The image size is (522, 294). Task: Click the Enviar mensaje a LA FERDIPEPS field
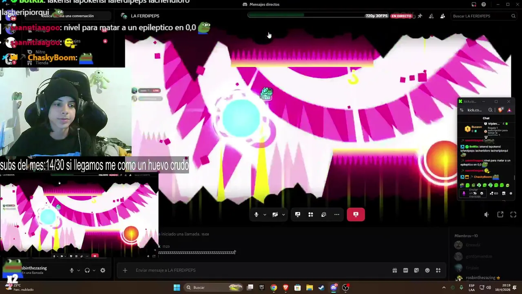click(261, 270)
